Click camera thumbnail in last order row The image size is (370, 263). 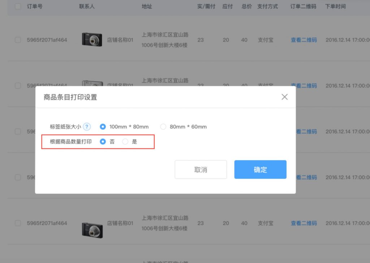pos(92,230)
